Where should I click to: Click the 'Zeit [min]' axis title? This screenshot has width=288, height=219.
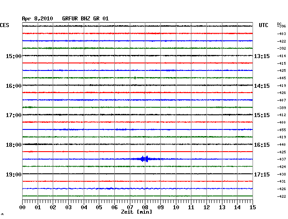[136, 212]
